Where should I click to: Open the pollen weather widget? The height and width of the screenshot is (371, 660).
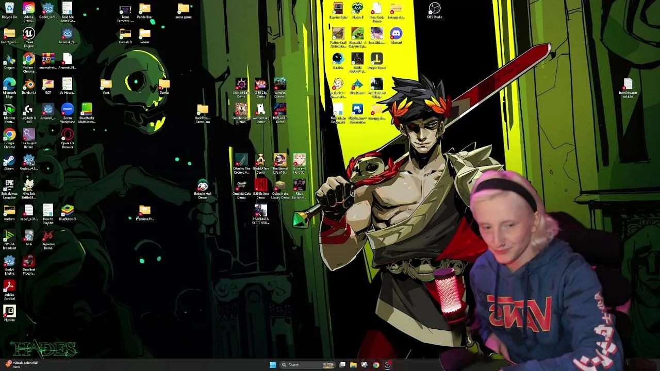pyautogui.click(x=22, y=364)
